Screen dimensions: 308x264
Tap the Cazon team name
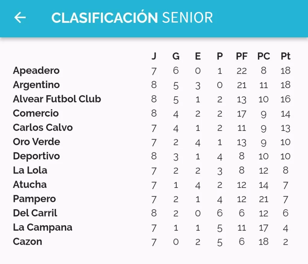pos(27,242)
